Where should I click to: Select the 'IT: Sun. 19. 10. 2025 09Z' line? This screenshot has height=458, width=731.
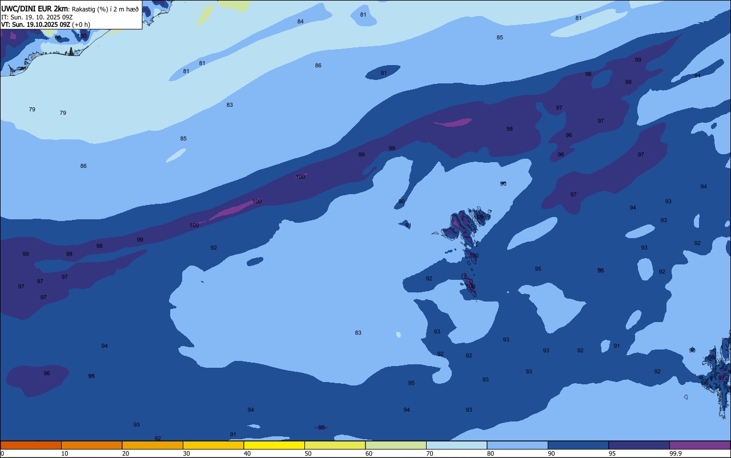coord(37,17)
